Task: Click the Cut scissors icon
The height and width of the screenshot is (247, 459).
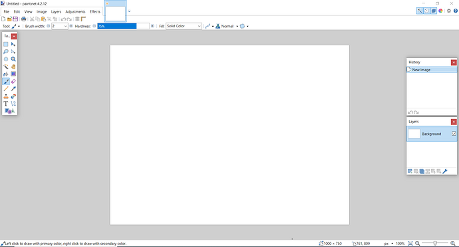Action: [x=32, y=19]
